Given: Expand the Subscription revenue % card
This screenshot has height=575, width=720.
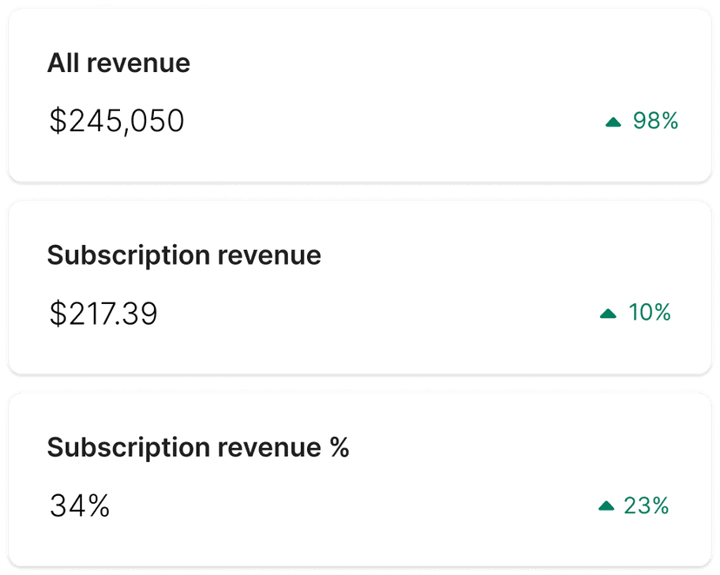Looking at the screenshot, I should click(x=360, y=476).
